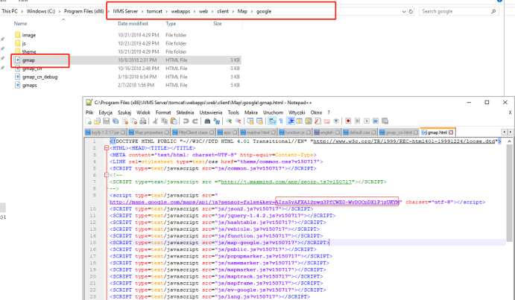Open Find with the binoculars icon
This screenshot has height=300, width=515.
(x=207, y=121)
